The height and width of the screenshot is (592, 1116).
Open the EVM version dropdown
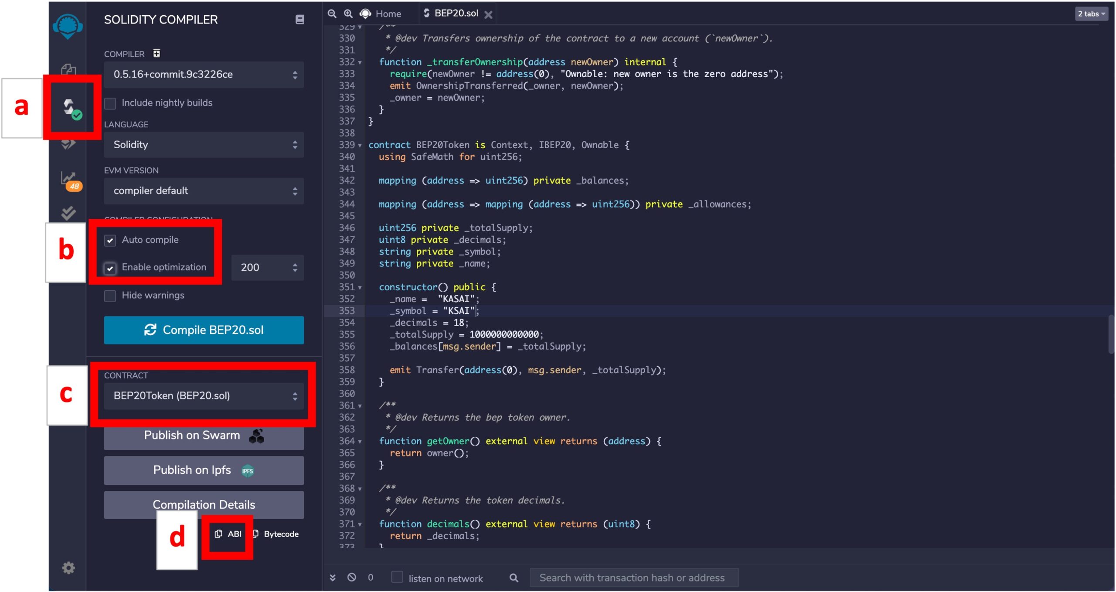[x=204, y=191]
